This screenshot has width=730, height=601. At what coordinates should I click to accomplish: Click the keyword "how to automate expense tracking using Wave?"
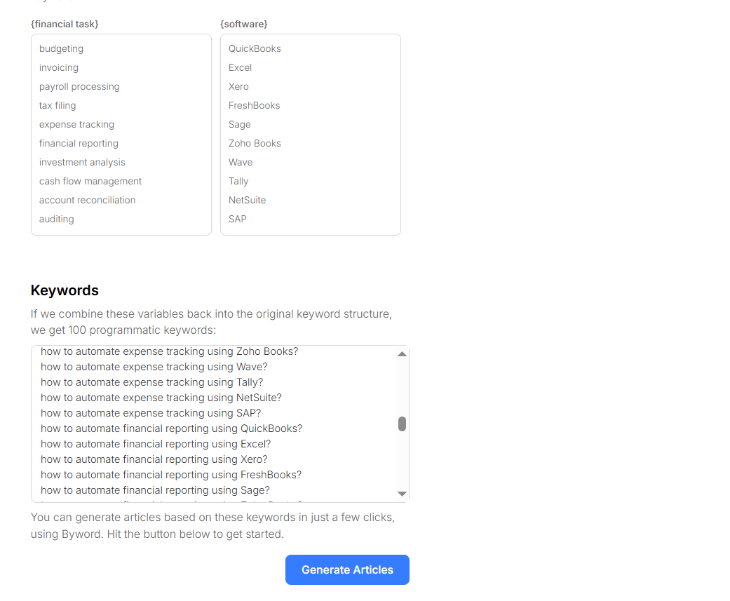coord(154,366)
